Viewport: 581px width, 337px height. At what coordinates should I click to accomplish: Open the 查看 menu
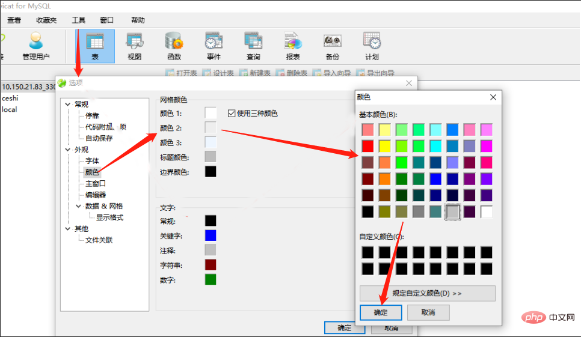point(14,20)
